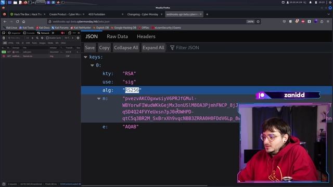This screenshot has width=333, height=187.
Task: Open a new browser tab with plus
Action: coord(207,15)
